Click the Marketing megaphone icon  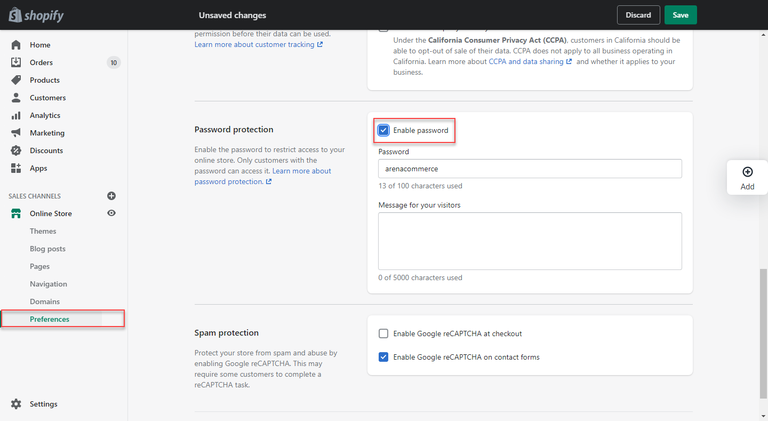(16, 133)
